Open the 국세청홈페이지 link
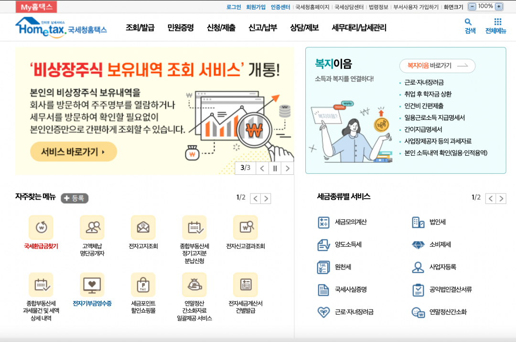Viewport: 516px width, 342px height. tap(312, 7)
